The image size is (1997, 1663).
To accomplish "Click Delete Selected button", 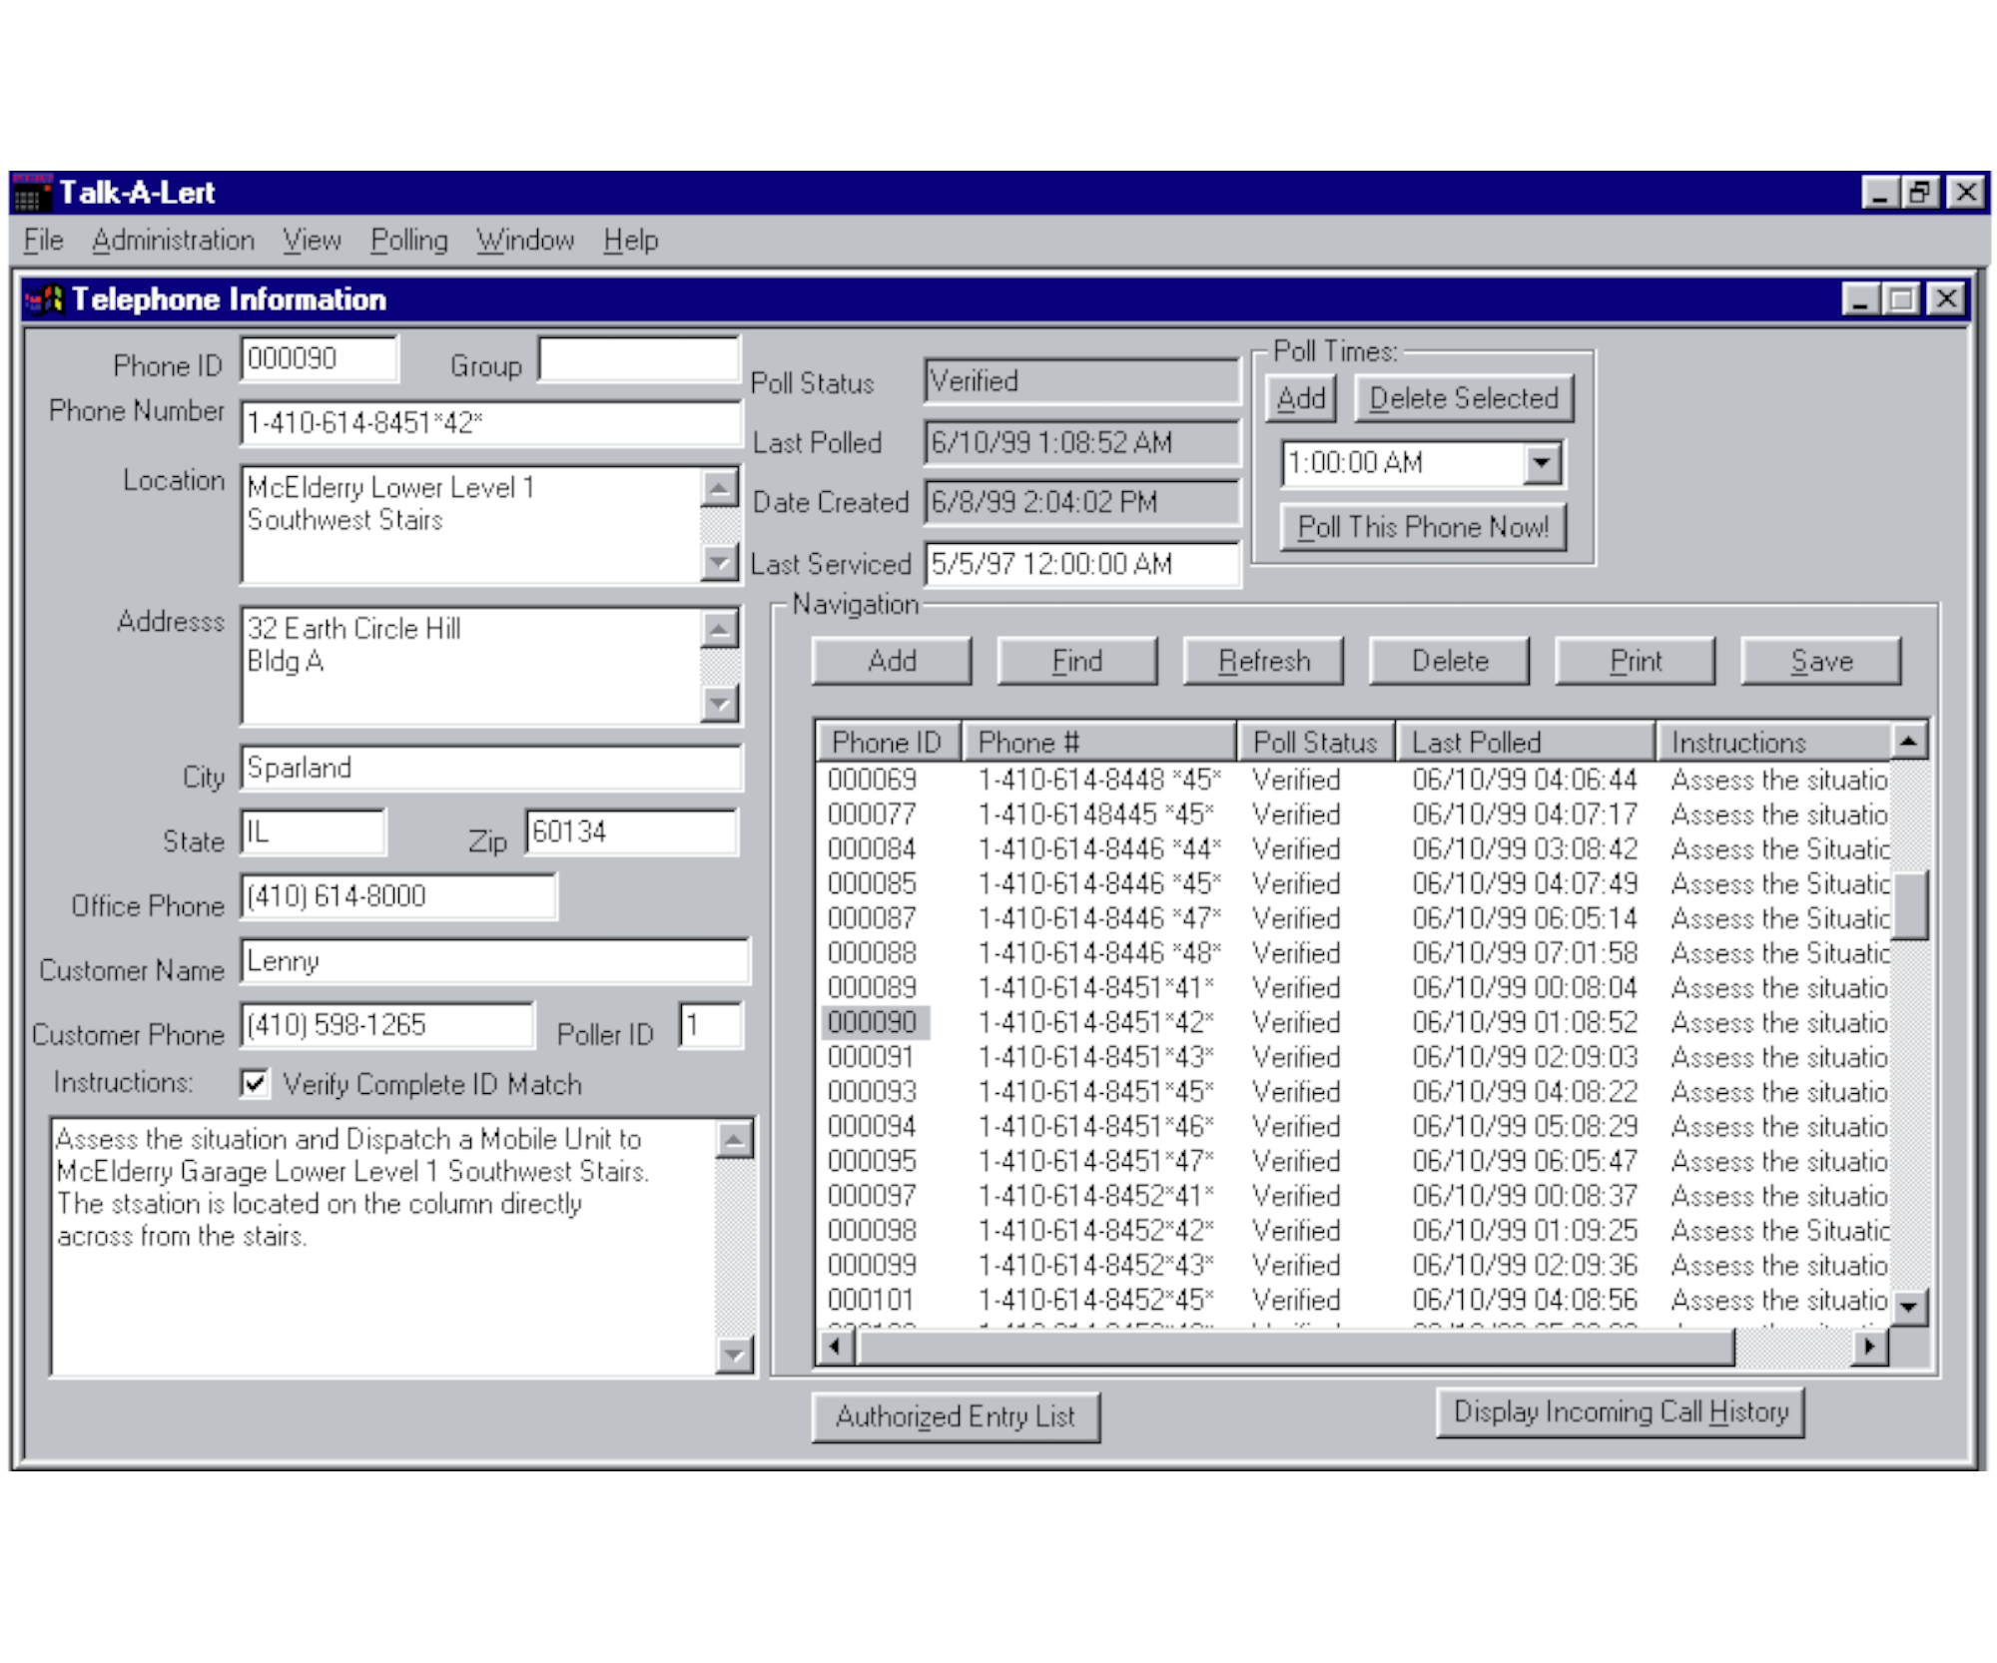I will pos(1464,399).
